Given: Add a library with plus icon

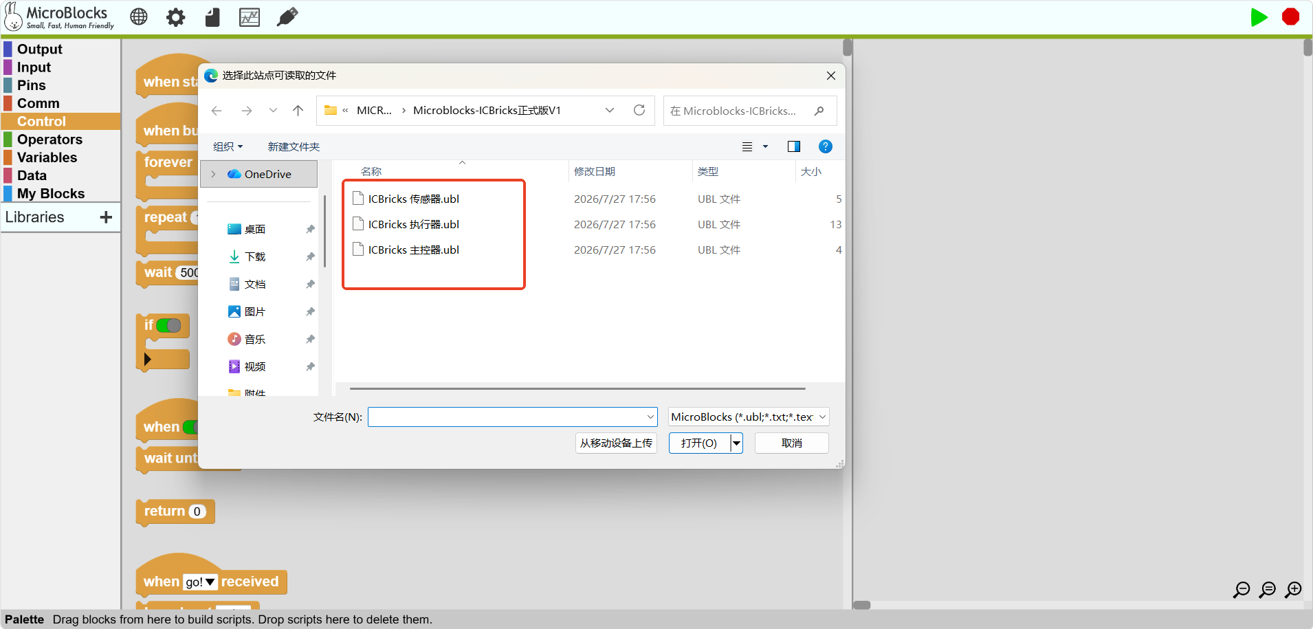Looking at the screenshot, I should (106, 217).
